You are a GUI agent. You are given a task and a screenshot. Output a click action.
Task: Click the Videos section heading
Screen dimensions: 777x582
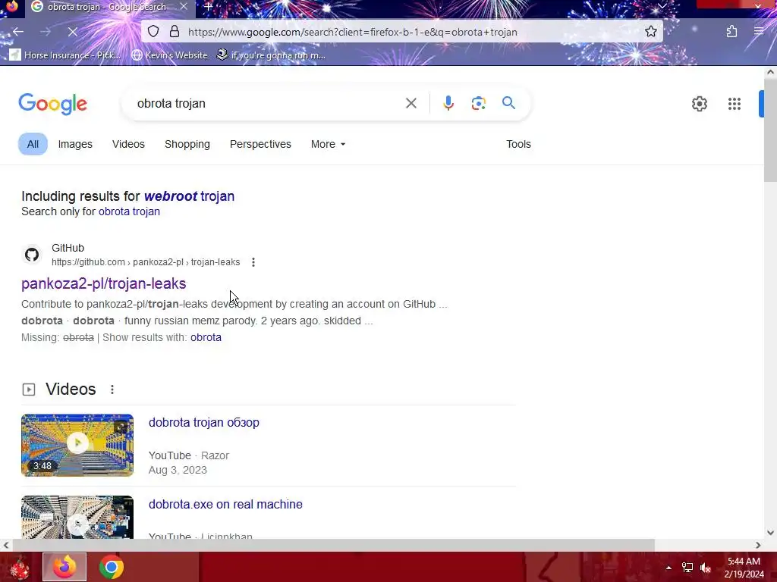(71, 389)
